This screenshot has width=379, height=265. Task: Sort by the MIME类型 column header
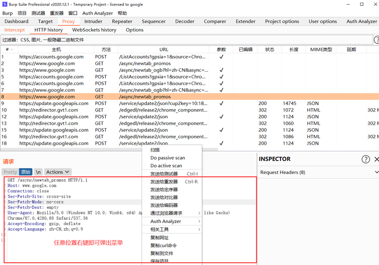pos(321,49)
